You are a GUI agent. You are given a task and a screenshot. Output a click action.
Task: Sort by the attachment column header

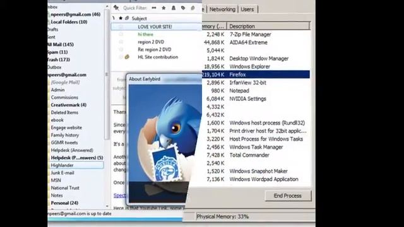coord(127,18)
